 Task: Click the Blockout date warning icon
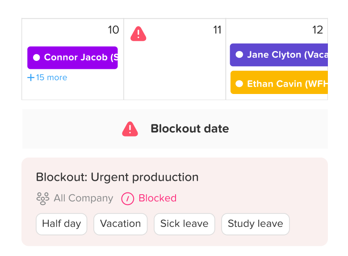pyautogui.click(x=130, y=129)
